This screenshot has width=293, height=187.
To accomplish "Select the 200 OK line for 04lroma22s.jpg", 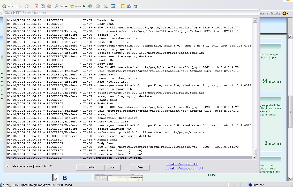I will 129,67.
